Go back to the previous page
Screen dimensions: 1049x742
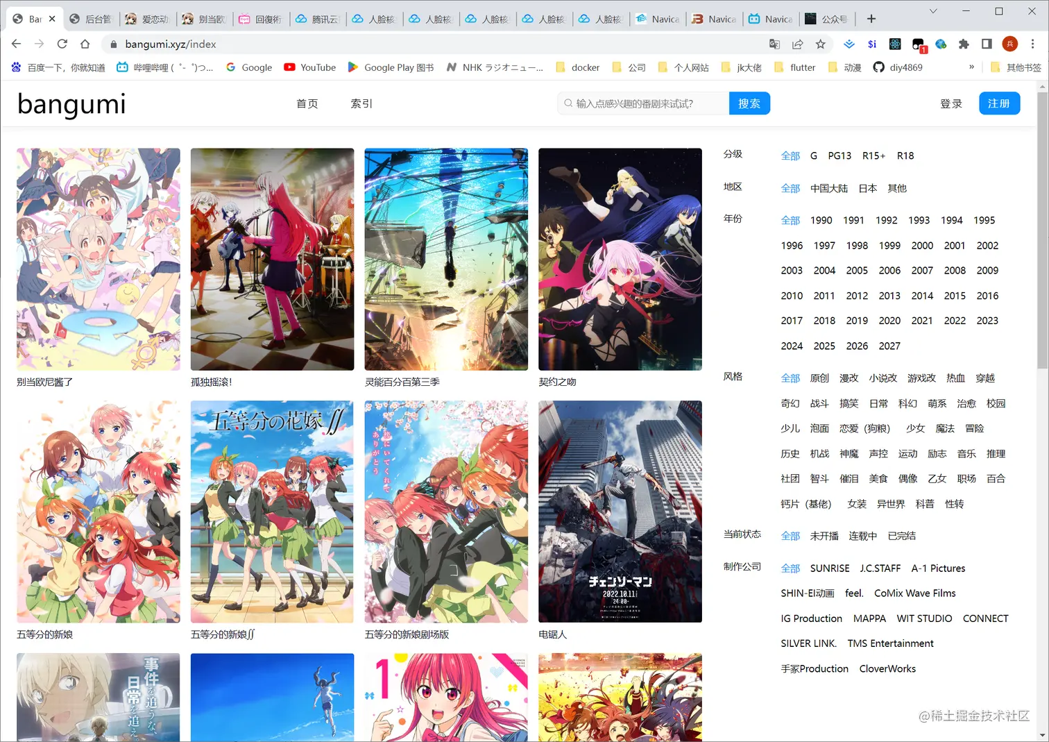click(x=17, y=44)
